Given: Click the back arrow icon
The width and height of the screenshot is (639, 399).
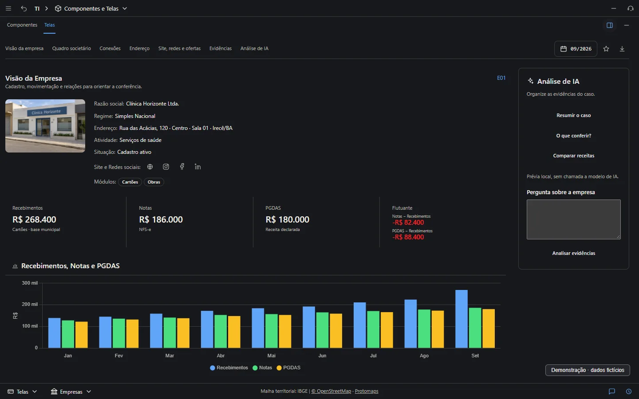Looking at the screenshot, I should 24,8.
